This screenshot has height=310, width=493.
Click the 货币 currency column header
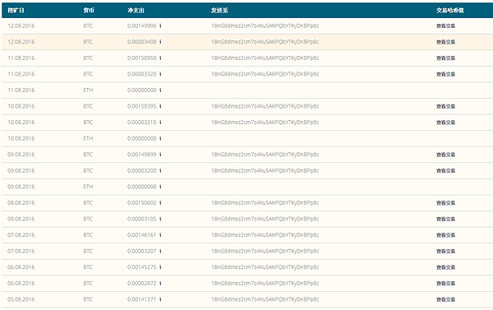89,11
